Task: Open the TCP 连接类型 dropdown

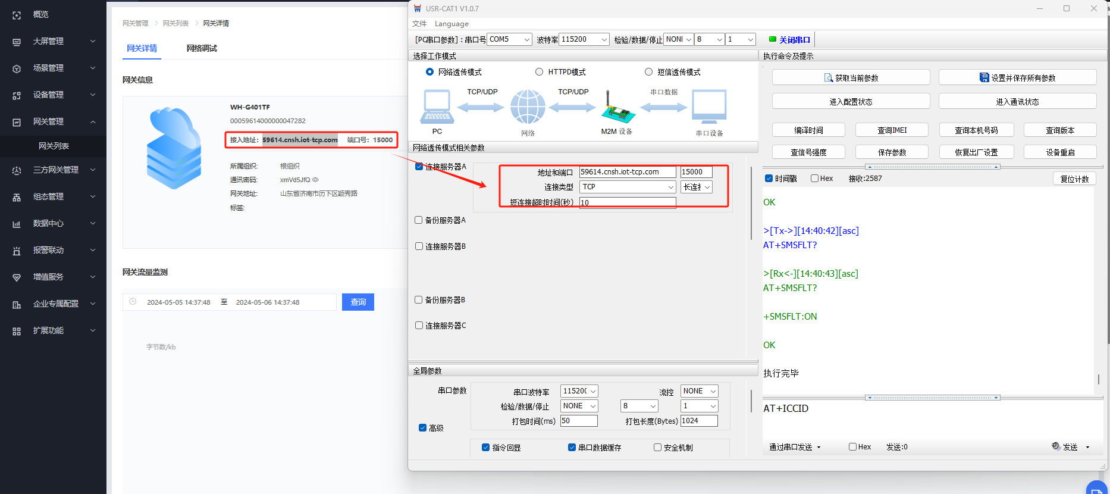Action: [628, 187]
